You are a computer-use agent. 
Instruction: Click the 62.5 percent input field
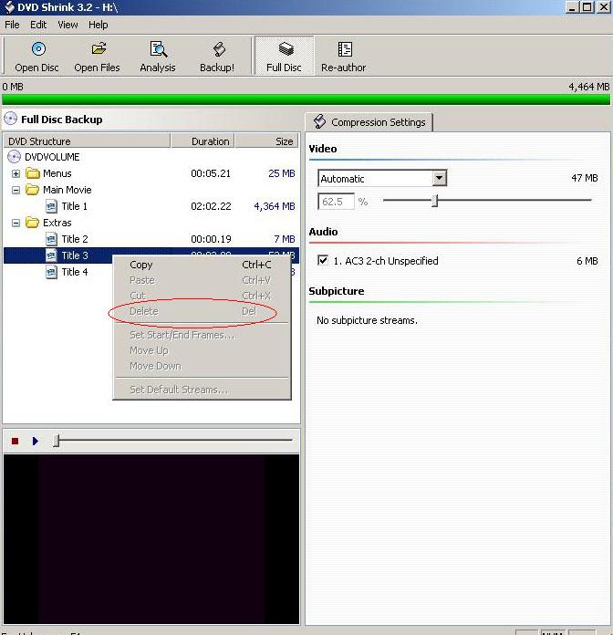[336, 202]
